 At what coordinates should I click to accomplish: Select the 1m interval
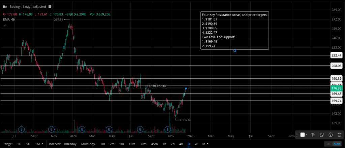click(102, 144)
